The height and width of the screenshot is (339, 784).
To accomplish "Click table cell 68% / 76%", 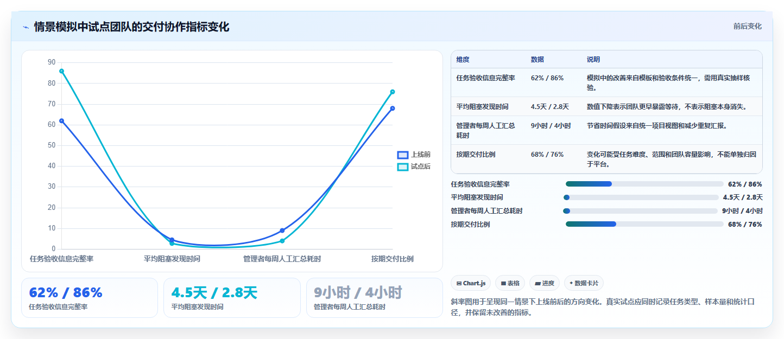I will coord(547,155).
